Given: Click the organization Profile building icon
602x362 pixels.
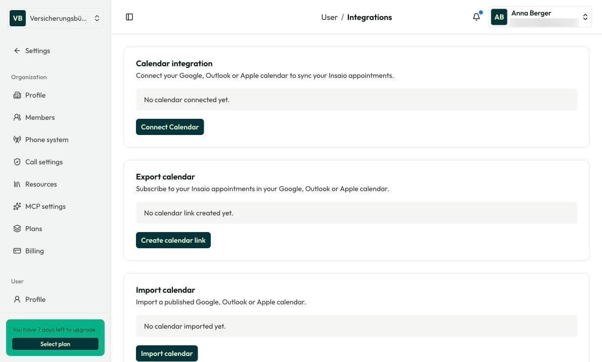Looking at the screenshot, I should tap(17, 95).
